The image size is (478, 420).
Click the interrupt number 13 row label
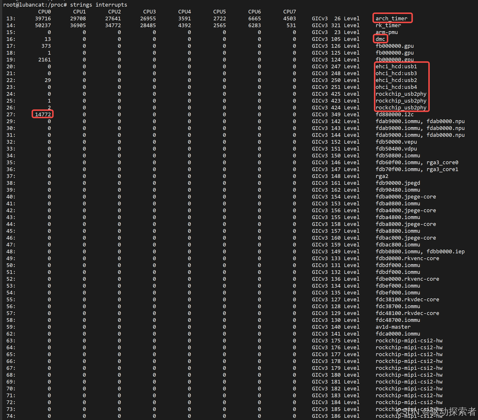(x=10, y=18)
